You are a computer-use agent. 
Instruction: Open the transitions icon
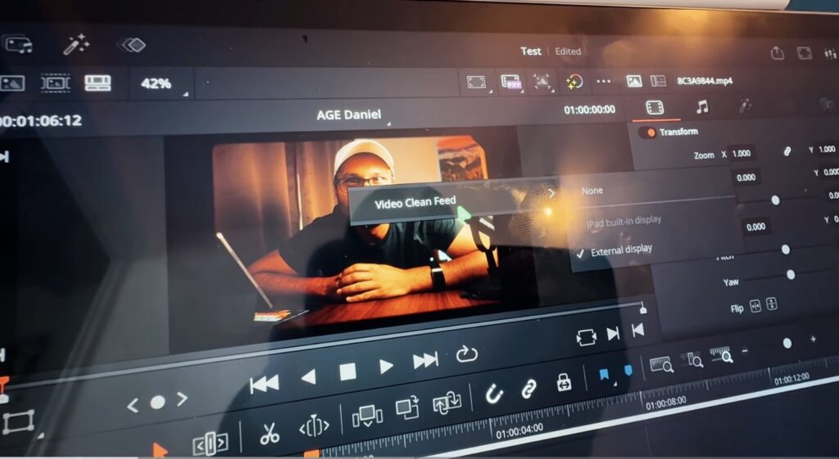click(x=132, y=45)
